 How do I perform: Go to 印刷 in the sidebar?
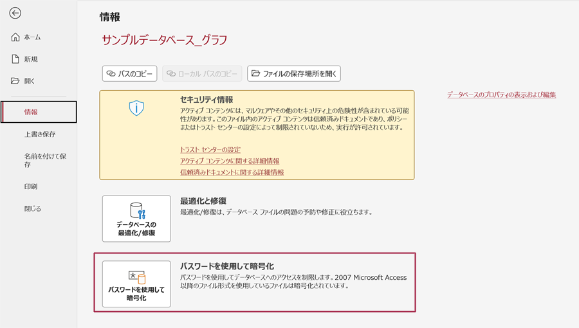click(x=31, y=187)
